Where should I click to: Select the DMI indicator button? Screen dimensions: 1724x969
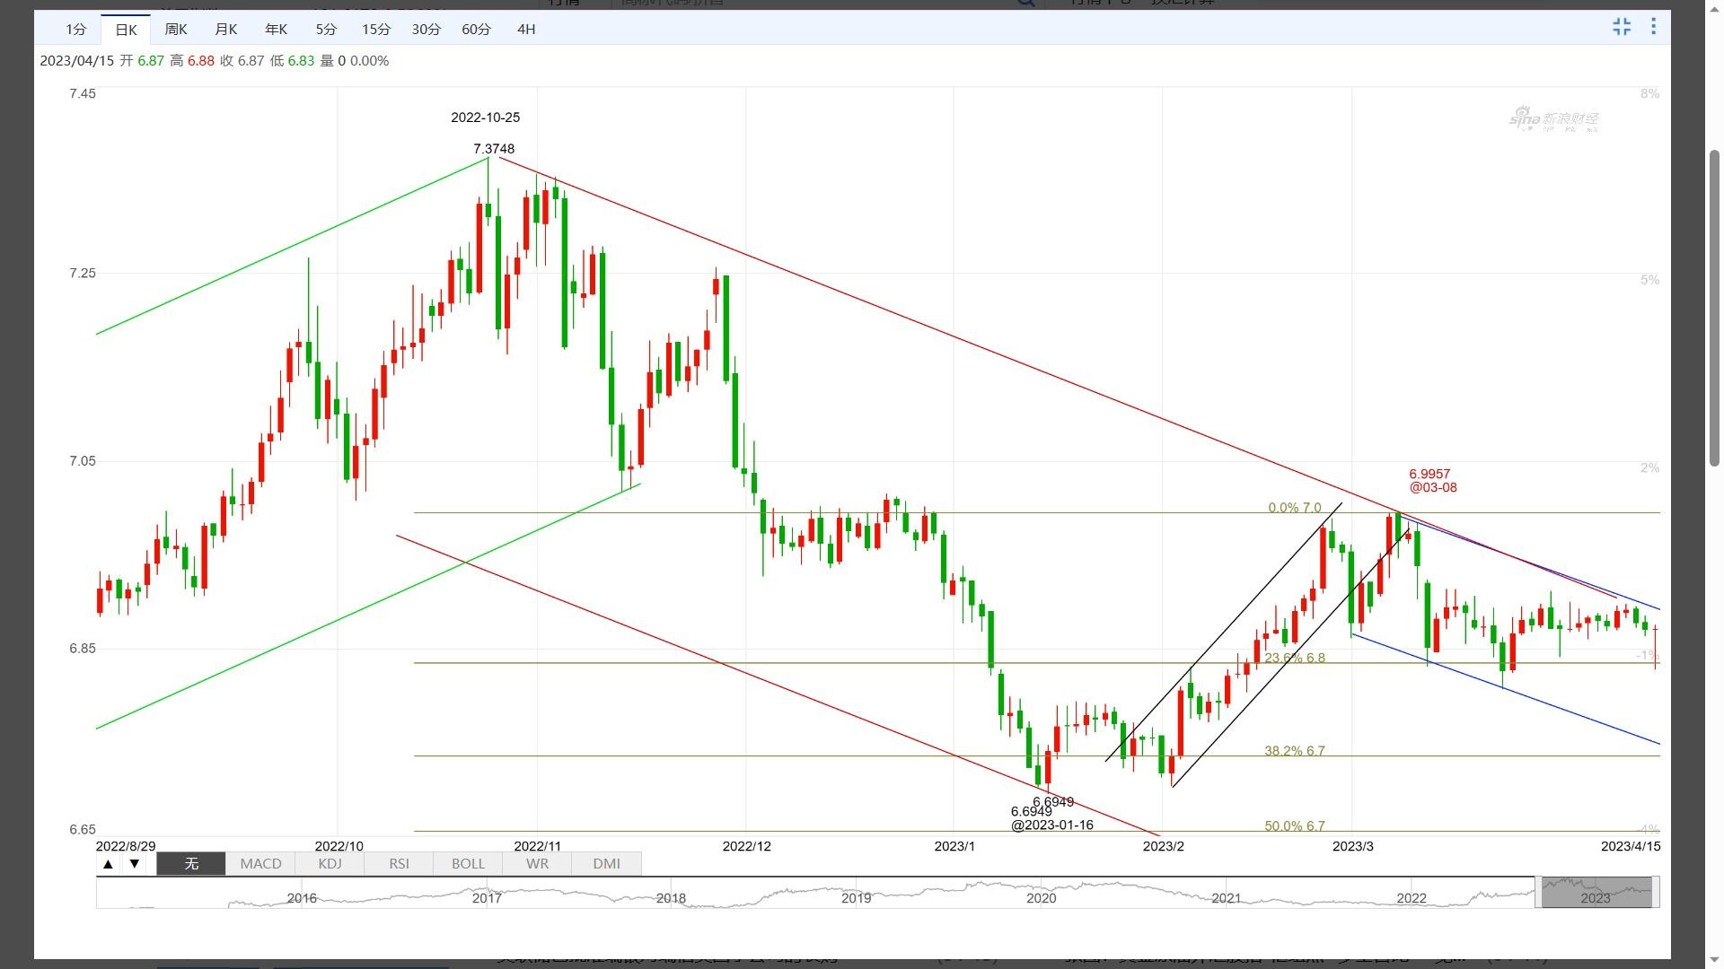pos(606,864)
